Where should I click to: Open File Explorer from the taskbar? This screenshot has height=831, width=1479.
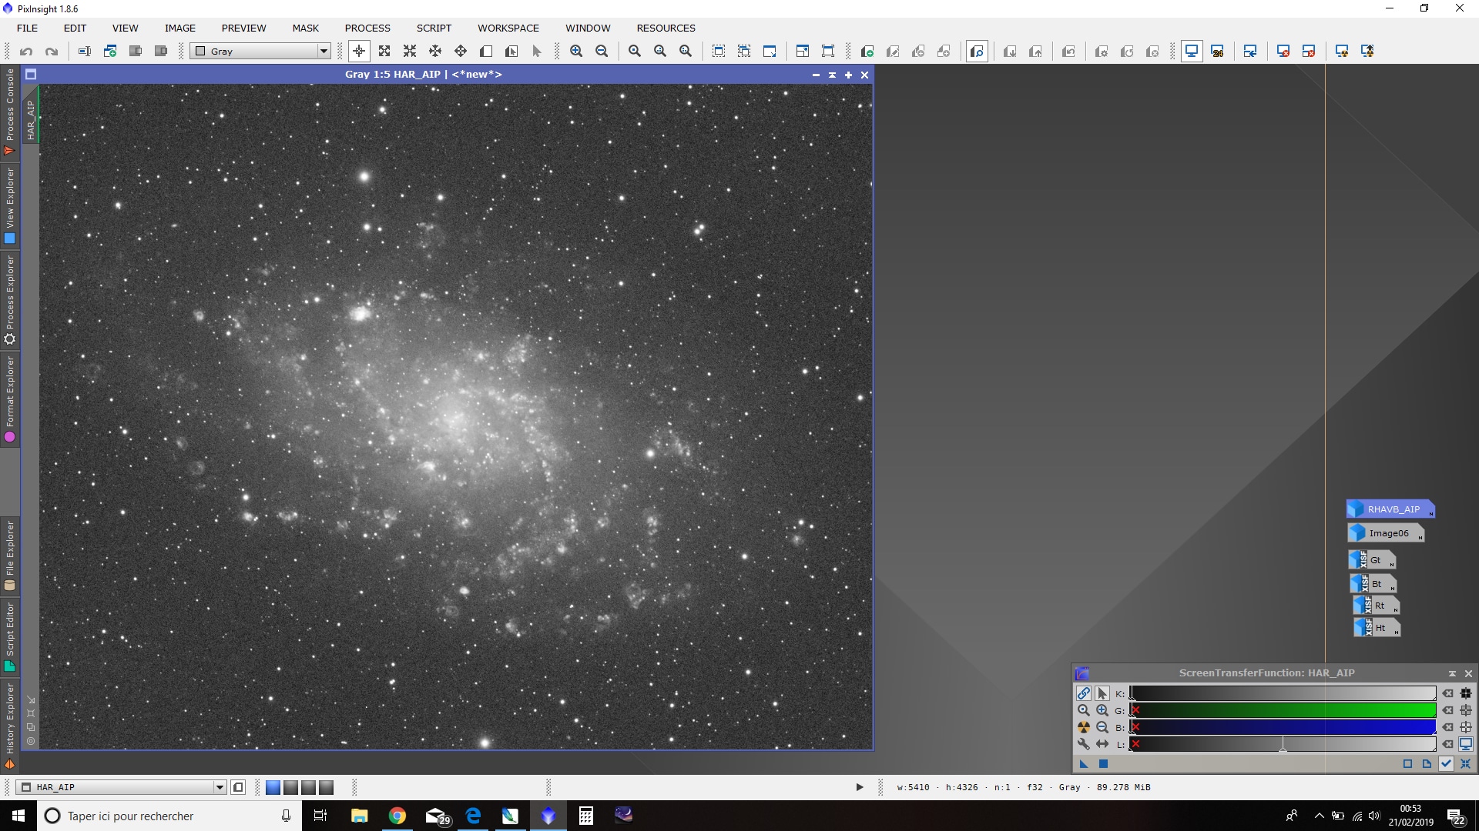pyautogui.click(x=360, y=816)
